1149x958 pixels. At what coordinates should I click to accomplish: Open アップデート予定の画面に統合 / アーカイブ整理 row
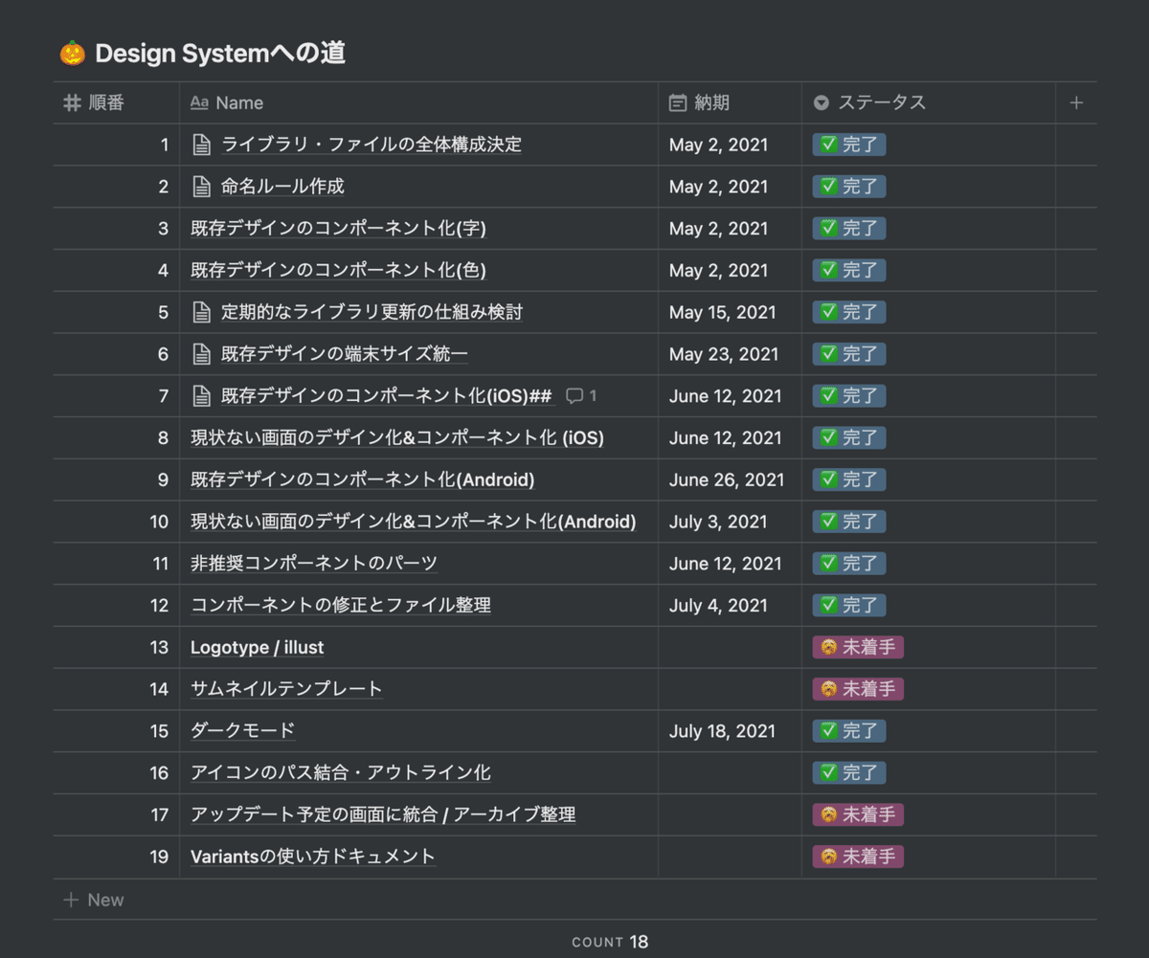click(x=383, y=815)
